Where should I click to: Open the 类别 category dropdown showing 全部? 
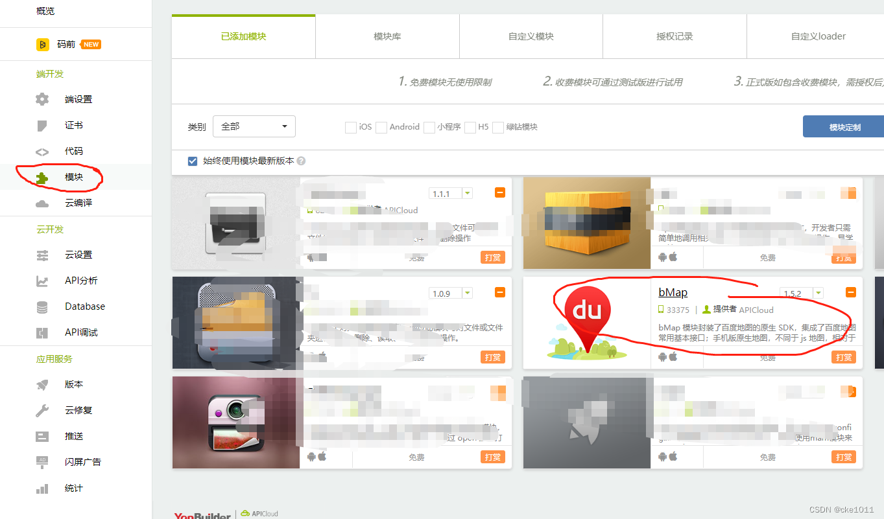coord(254,126)
